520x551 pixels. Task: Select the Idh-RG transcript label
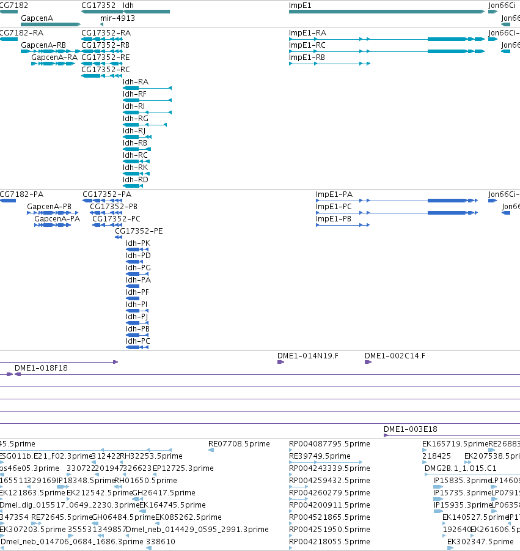(x=136, y=119)
